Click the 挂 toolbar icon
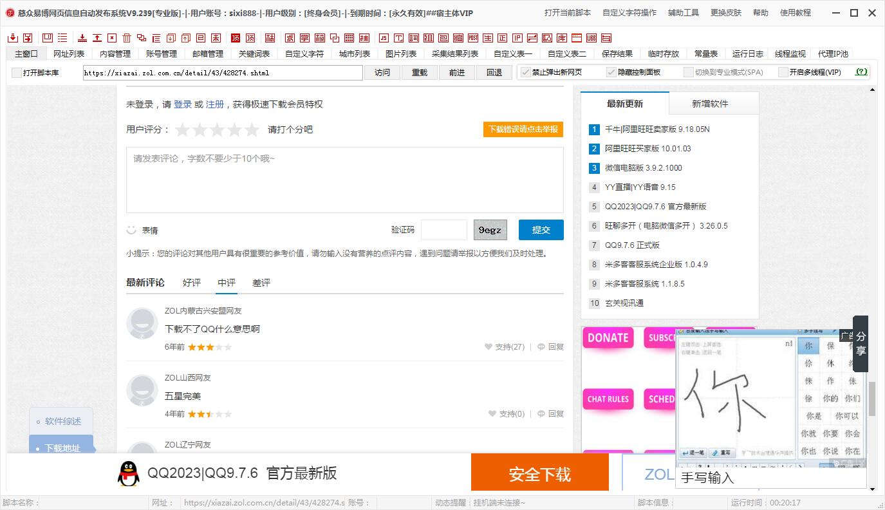This screenshot has height=510, width=885. [x=364, y=38]
